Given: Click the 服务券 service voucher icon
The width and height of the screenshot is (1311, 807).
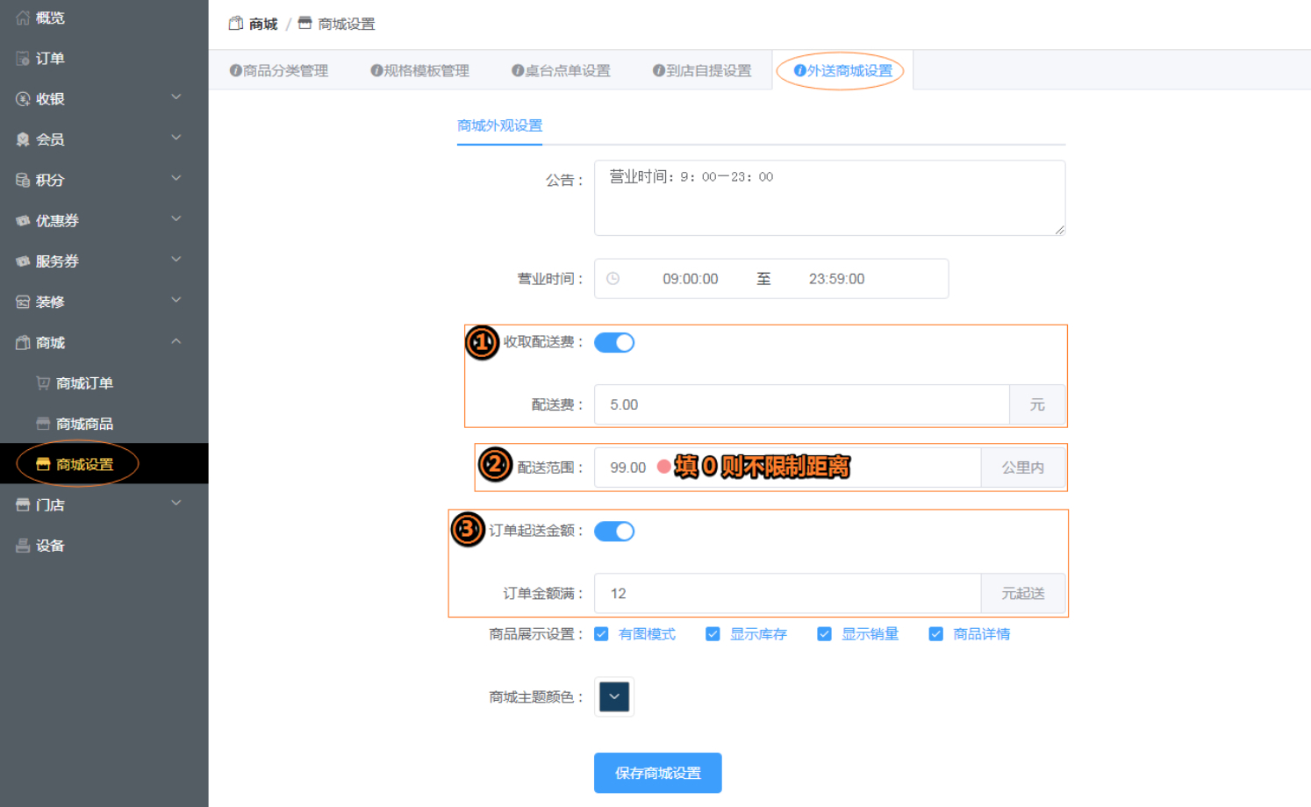Looking at the screenshot, I should [23, 261].
